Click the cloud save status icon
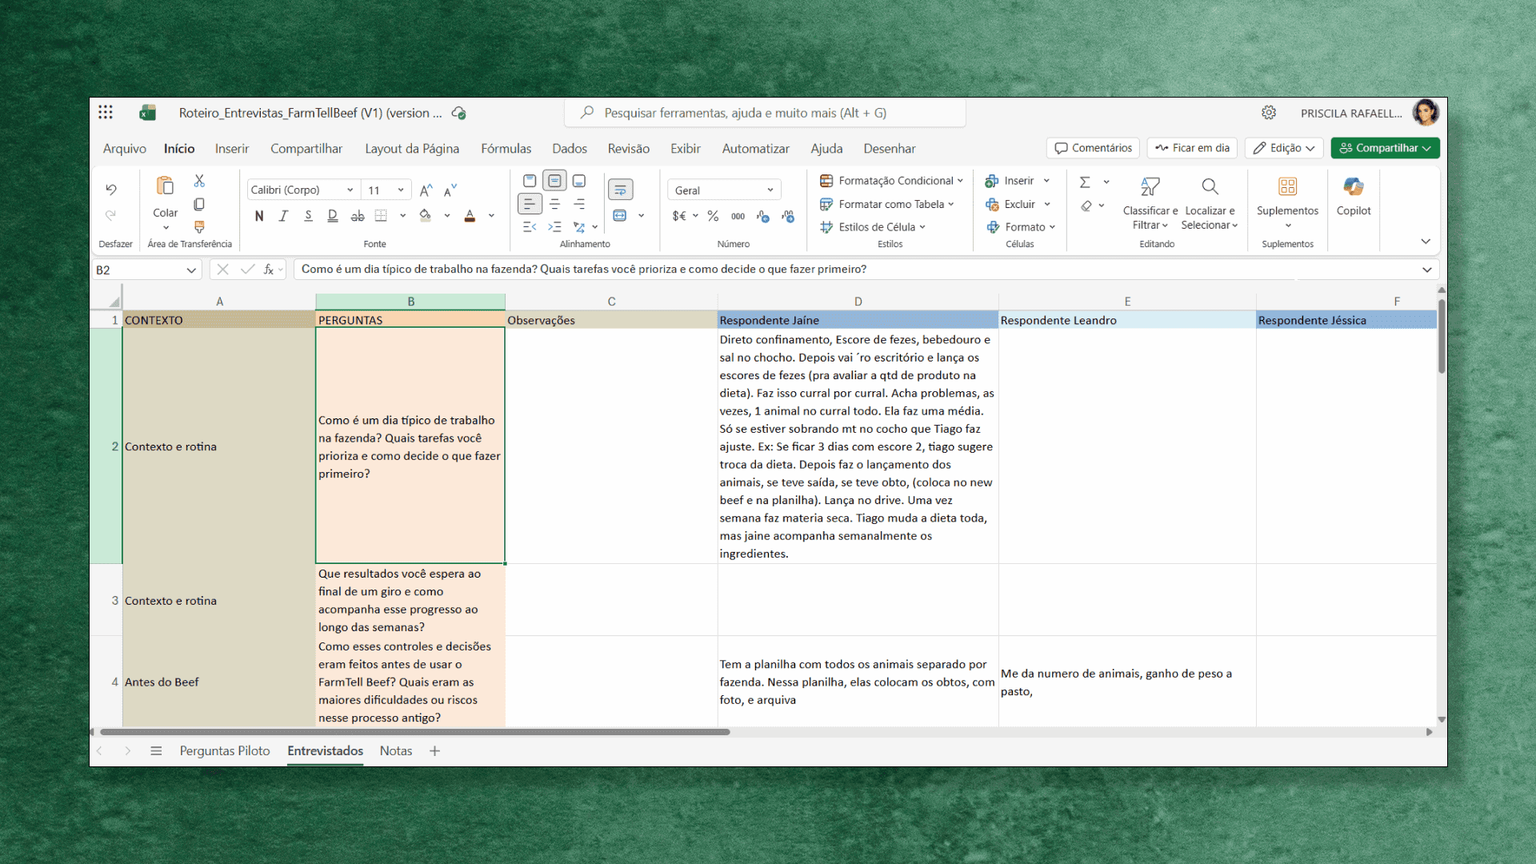This screenshot has width=1536, height=864. tap(459, 113)
